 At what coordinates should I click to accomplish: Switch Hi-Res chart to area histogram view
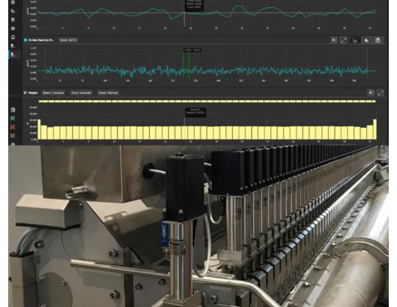pyautogui.click(x=367, y=40)
